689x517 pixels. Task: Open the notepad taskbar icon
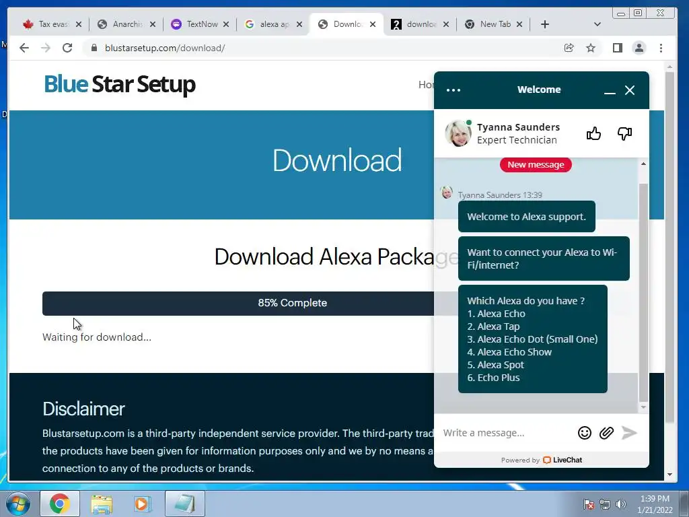tap(184, 504)
